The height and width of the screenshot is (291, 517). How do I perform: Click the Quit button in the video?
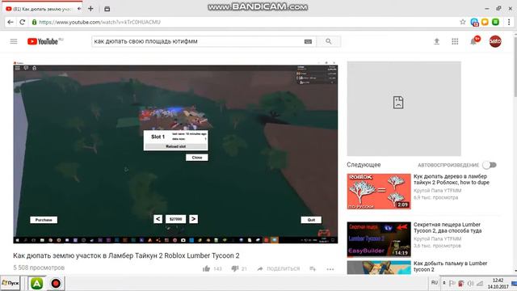(x=311, y=220)
